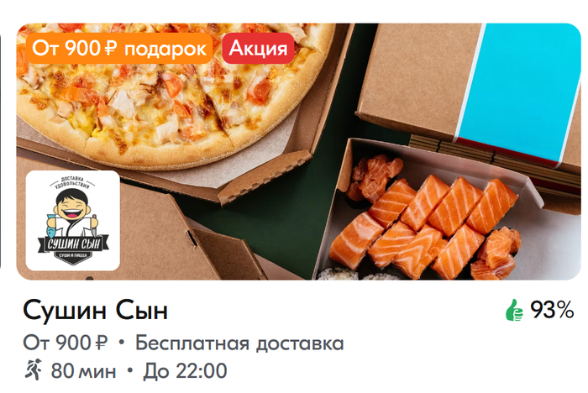Click the "До 22:00" closing time
The image size is (588, 393).
coord(185,371)
